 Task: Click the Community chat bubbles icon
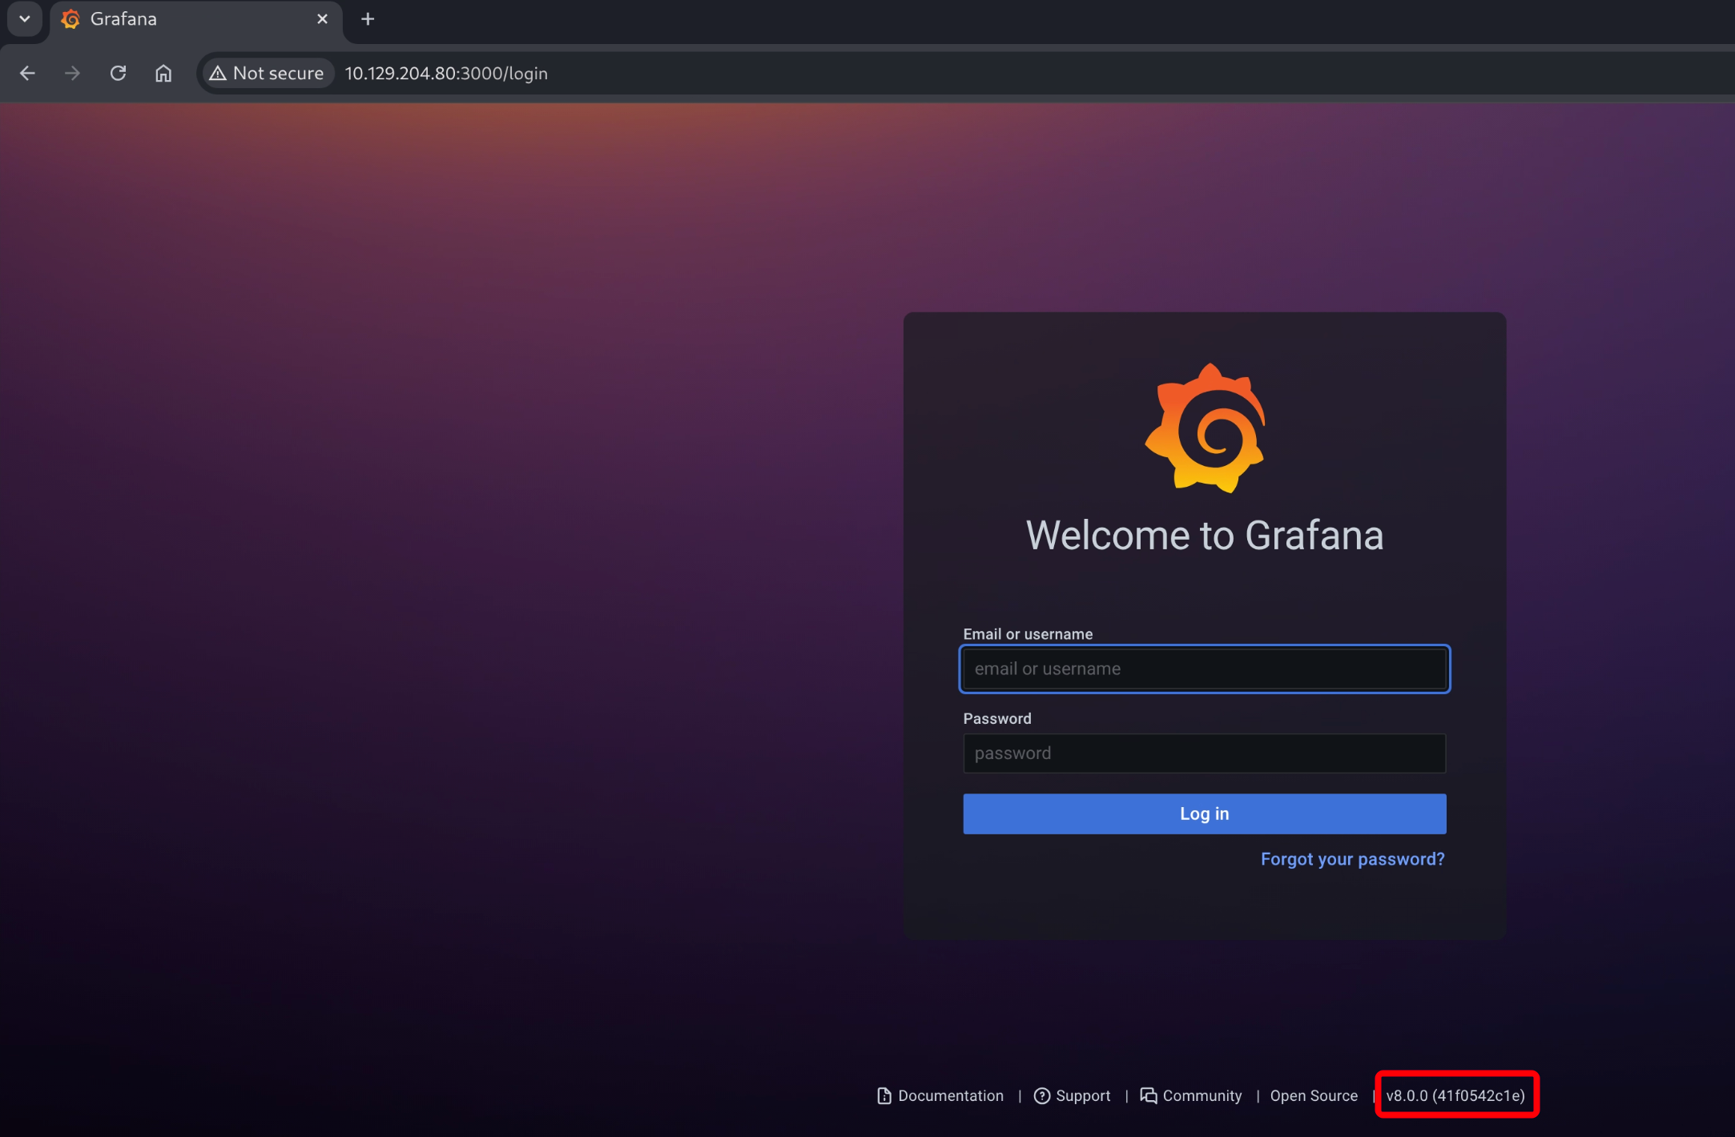point(1148,1095)
